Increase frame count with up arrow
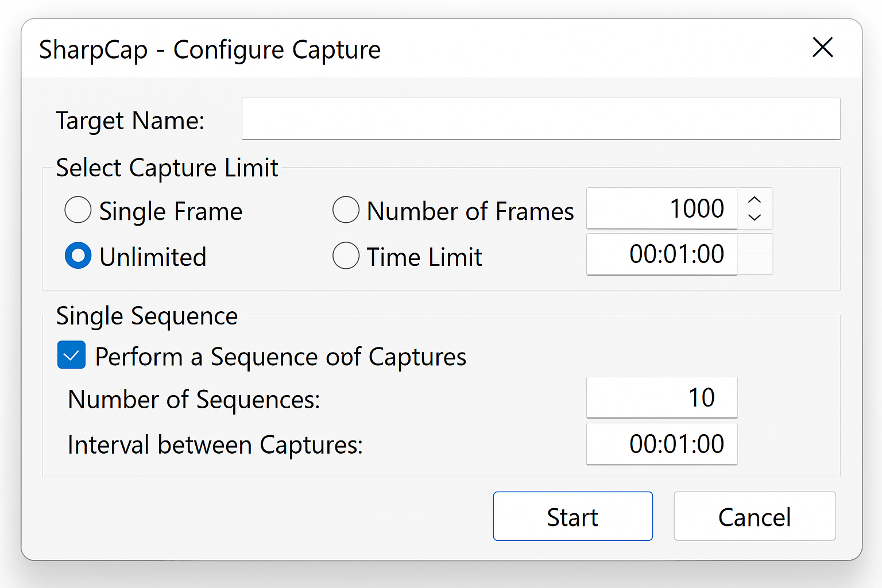Viewport: 882px width, 588px height. (x=755, y=200)
